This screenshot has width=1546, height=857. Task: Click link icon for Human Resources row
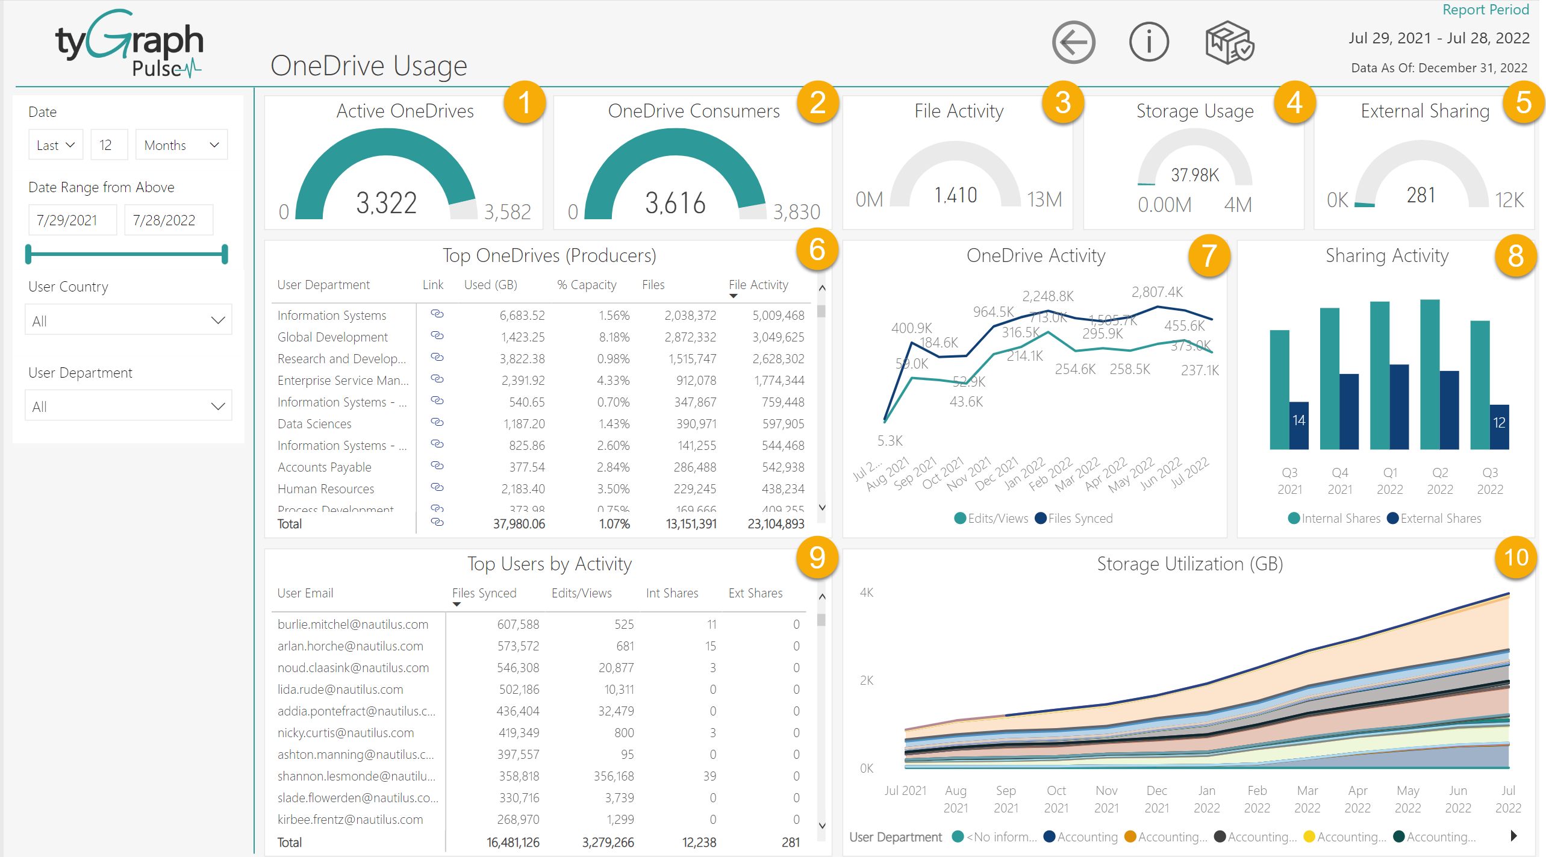tap(437, 487)
